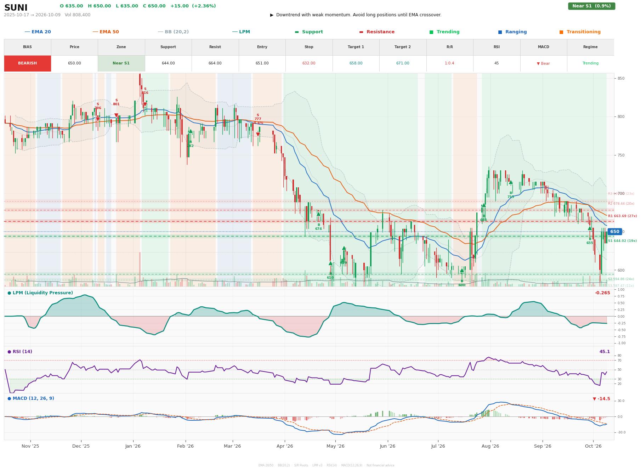Screen dimensions: 641x471
Task: Select the EMA 20 legend entry
Action: click(x=38, y=32)
